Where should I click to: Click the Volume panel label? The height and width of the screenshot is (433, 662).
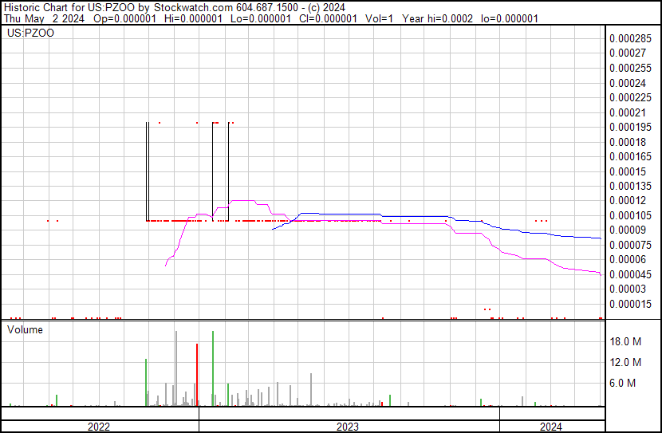coord(25,329)
